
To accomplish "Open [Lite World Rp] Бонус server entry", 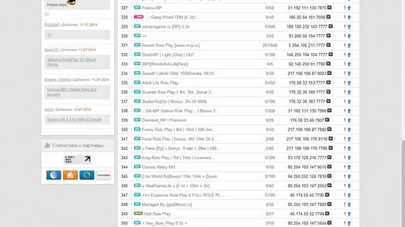I will tap(179, 177).
